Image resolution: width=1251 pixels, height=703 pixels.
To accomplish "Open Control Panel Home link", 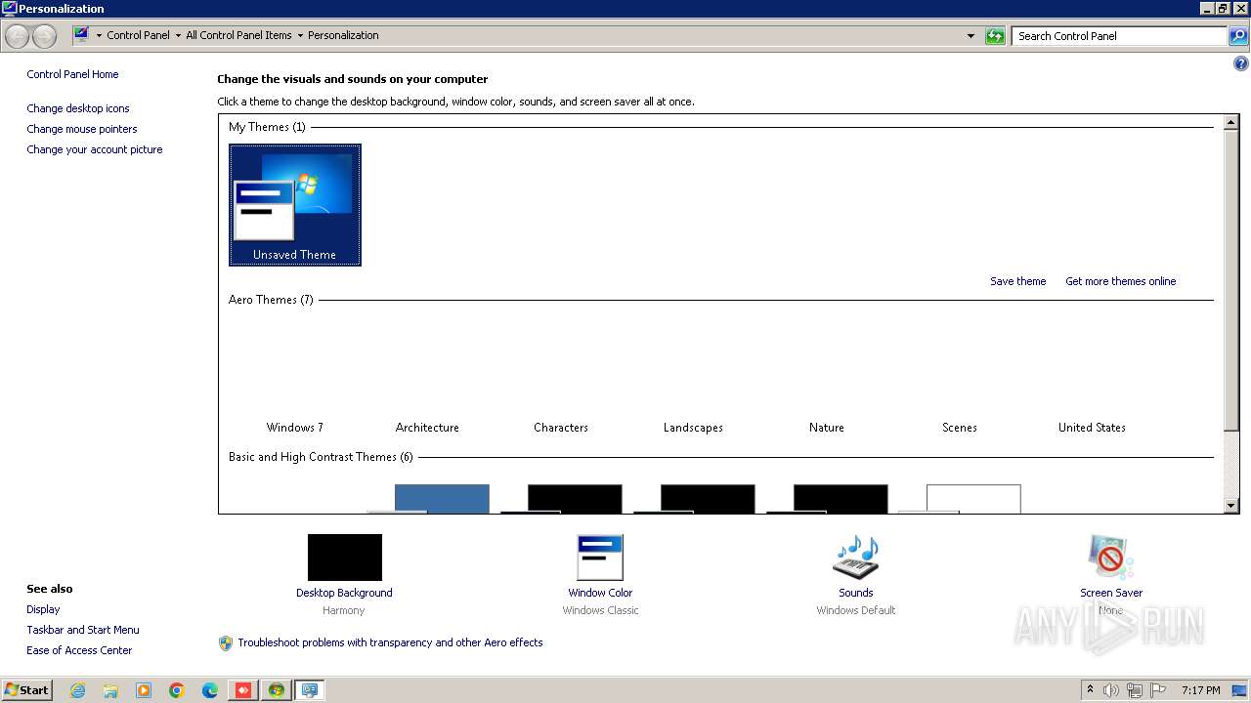I will [x=72, y=74].
